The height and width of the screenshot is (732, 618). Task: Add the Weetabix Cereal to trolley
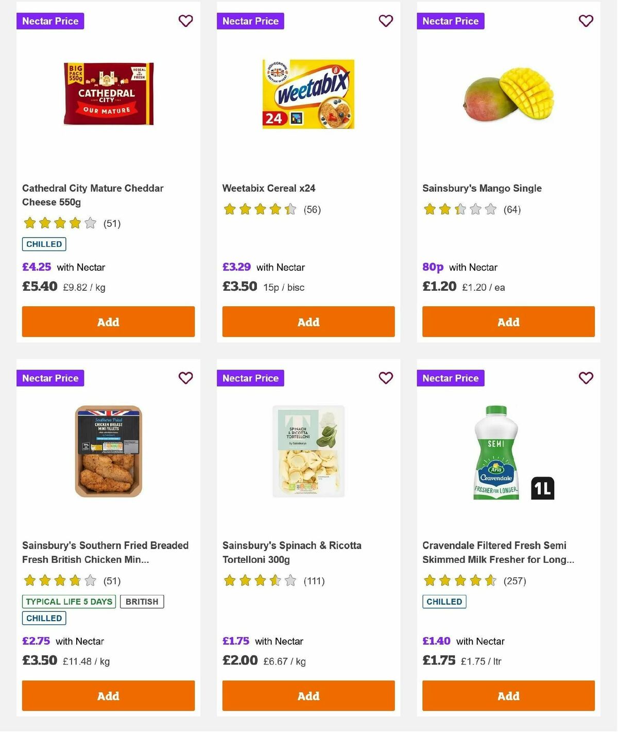308,322
